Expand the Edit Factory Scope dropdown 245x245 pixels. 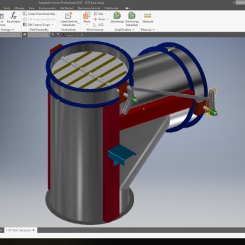click(x=52, y=24)
